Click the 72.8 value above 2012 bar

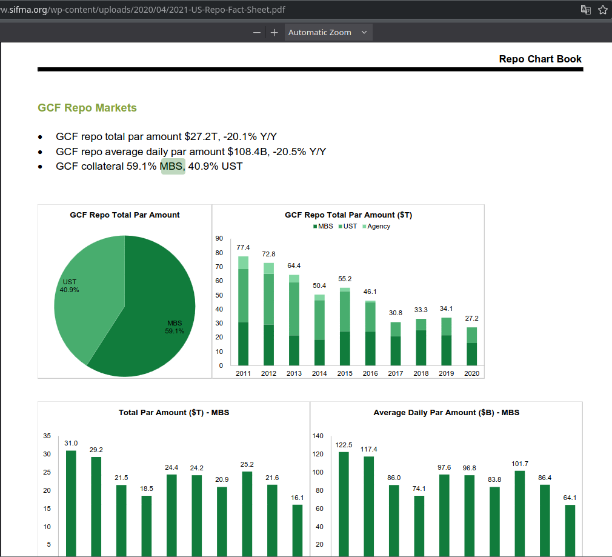[268, 254]
